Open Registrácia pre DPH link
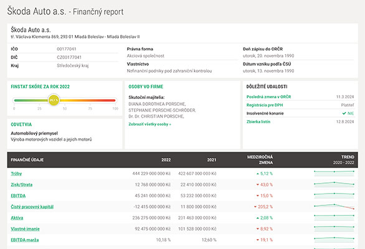The width and height of the screenshot is (365, 249). 265,105
